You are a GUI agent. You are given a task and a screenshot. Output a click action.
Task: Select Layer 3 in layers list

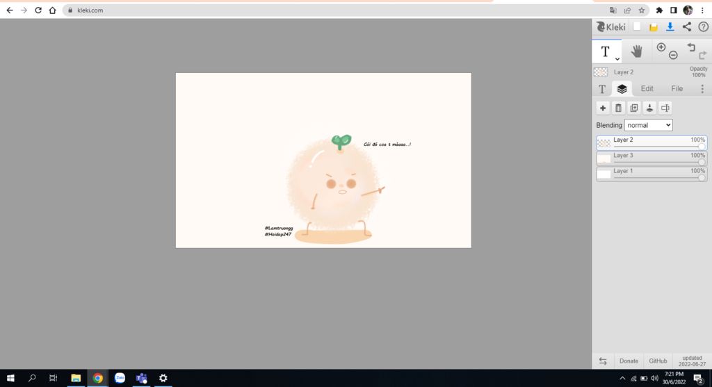[652, 158]
